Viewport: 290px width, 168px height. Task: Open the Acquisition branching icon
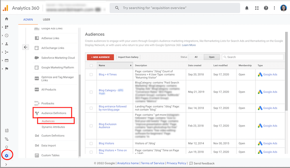[7, 52]
